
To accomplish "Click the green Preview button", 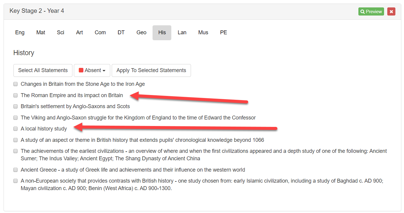I will point(371,12).
